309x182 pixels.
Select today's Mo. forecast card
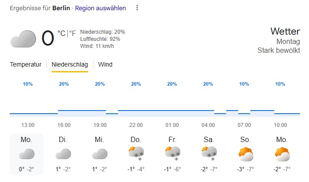click(x=26, y=154)
